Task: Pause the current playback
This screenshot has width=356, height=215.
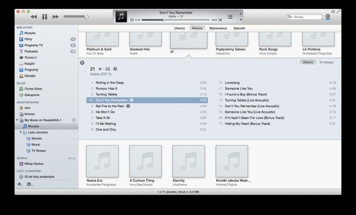Action: [x=45, y=16]
